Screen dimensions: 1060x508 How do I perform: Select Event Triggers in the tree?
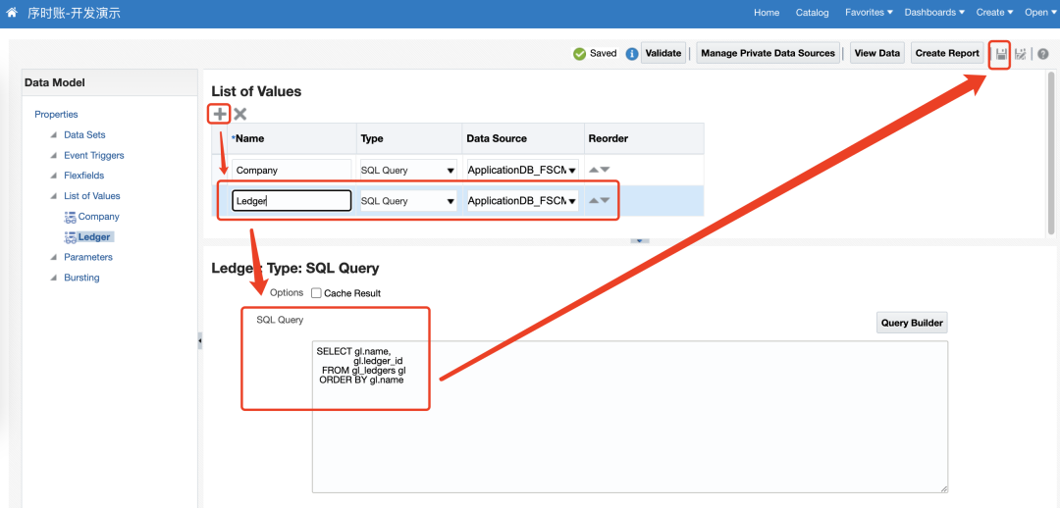(x=94, y=155)
